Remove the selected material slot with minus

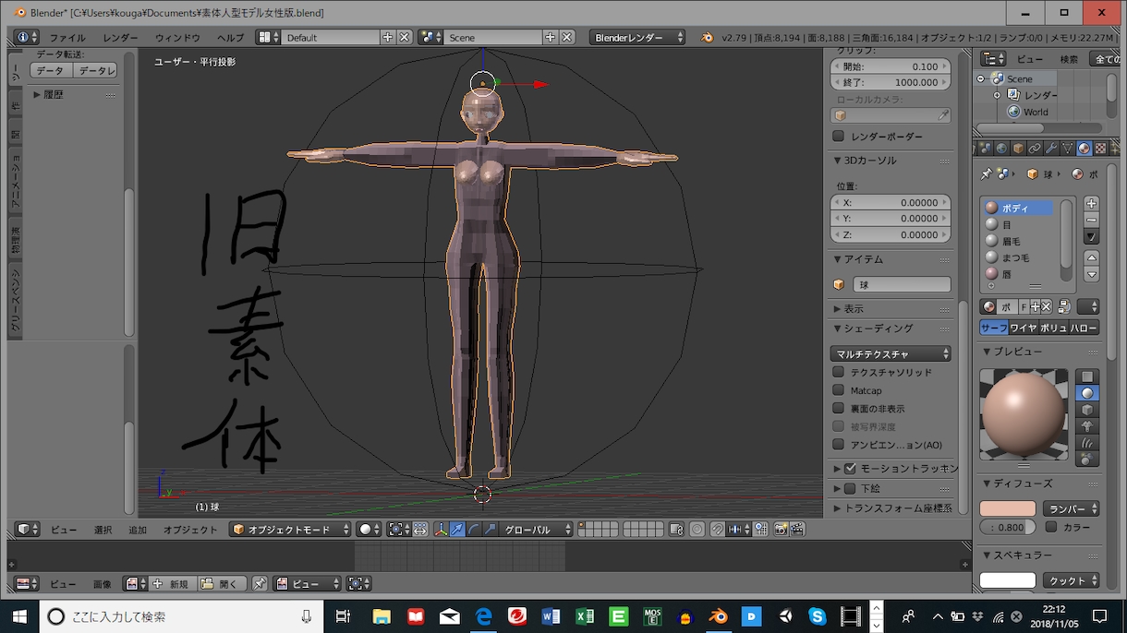[x=1091, y=221]
